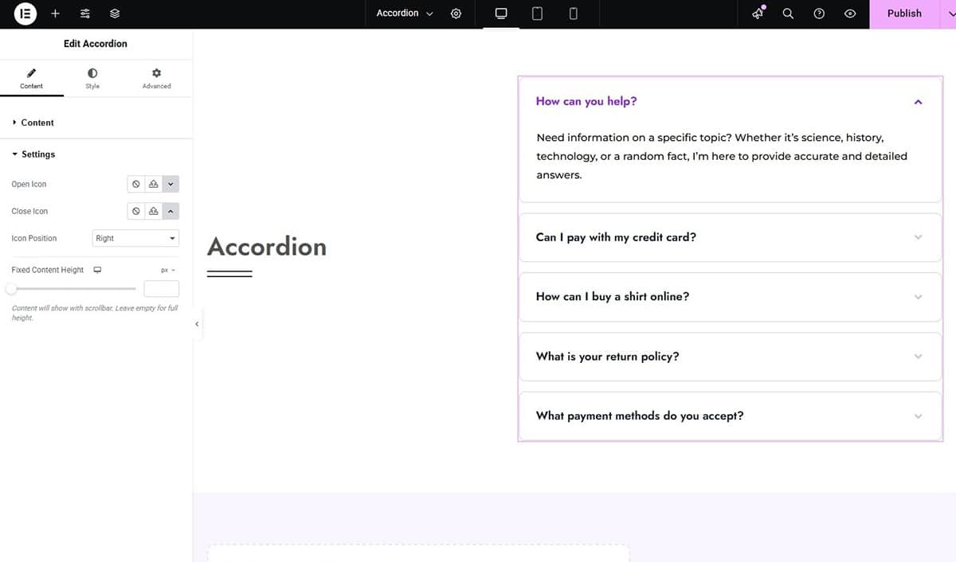Switch to mobile device view
The width and height of the screenshot is (956, 562).
click(573, 14)
